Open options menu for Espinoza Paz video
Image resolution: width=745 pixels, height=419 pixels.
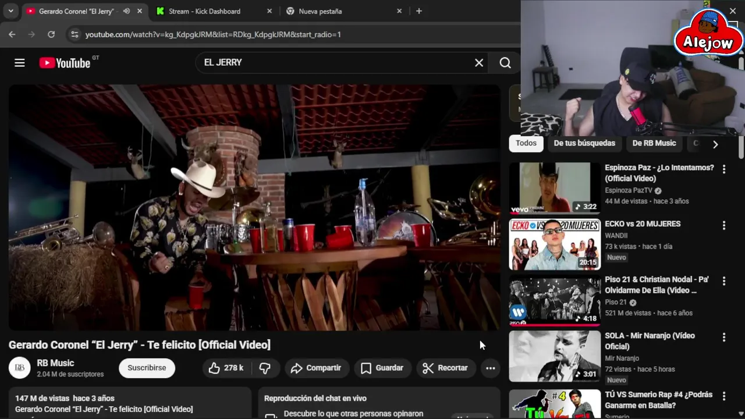[724, 169]
